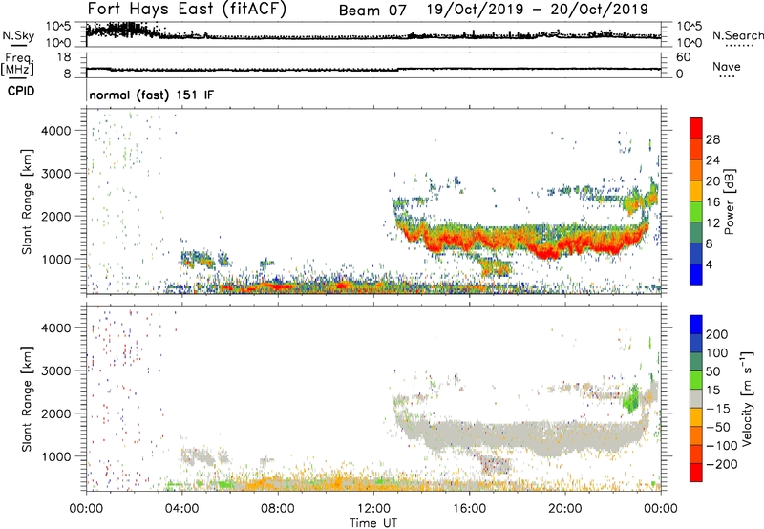Viewport: 764px width, 529px height.
Task: Click the '4000' tick on the power panel
Action: (x=55, y=131)
